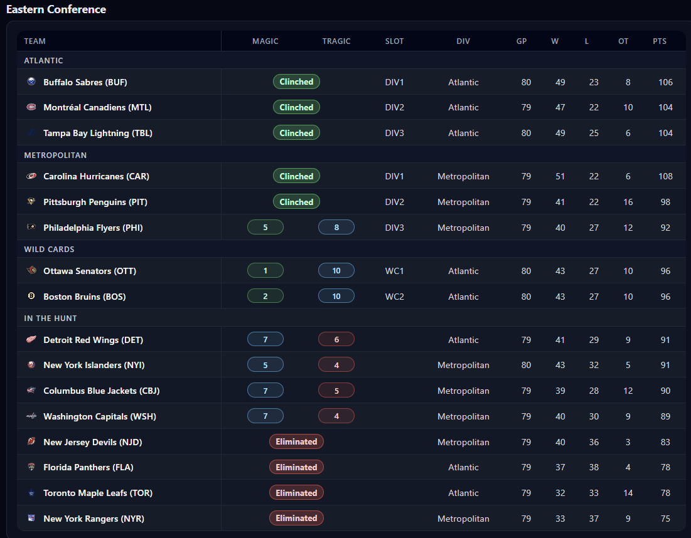Click the Clinched badge for Tampa Bay Lightning
The height and width of the screenshot is (538, 691).
[297, 132]
